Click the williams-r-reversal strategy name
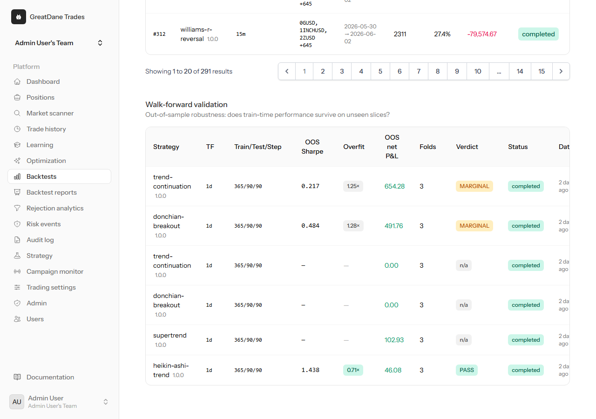Screen dimensions: 596x419 [196, 34]
